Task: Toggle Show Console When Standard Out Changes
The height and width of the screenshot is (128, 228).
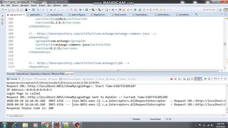Action: click(x=196, y=79)
